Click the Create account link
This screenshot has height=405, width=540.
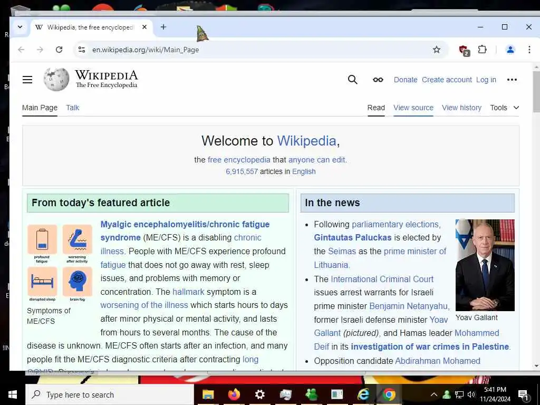(x=447, y=80)
